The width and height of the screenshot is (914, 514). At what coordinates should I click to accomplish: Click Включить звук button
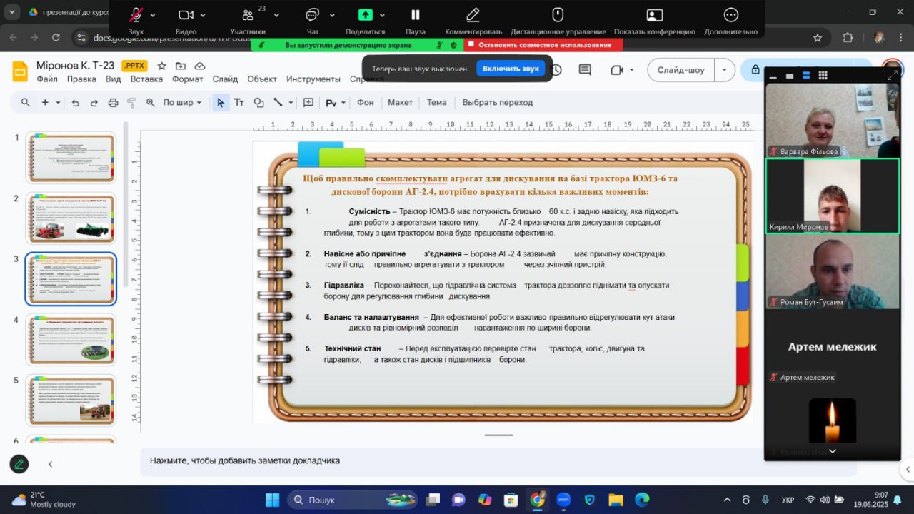(511, 69)
